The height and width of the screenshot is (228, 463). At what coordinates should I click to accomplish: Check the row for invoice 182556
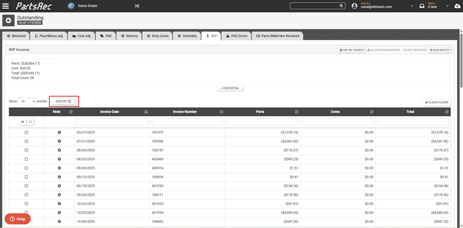[26, 141]
